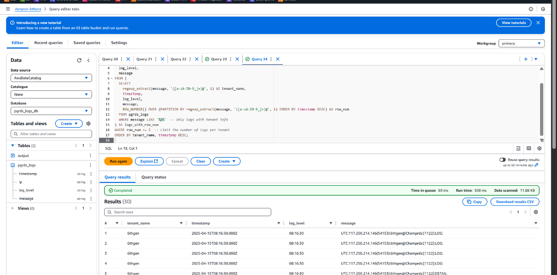Go to Amazon Athena breadcrumb link
Image resolution: width=557 pixels, height=275 pixels.
click(28, 9)
